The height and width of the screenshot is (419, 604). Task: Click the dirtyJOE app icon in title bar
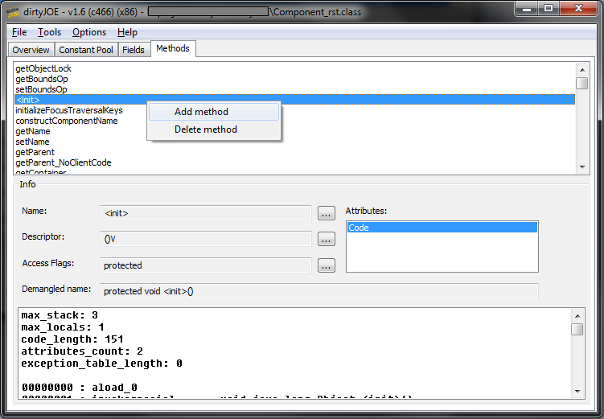pos(13,12)
